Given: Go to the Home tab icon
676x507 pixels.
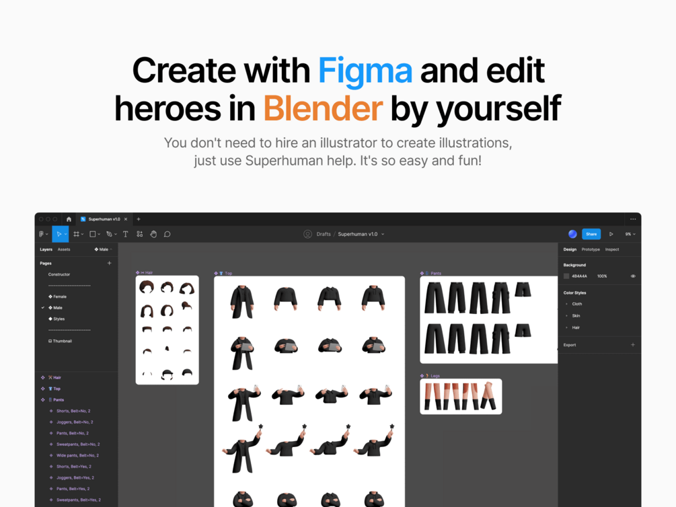Looking at the screenshot, I should click(69, 219).
